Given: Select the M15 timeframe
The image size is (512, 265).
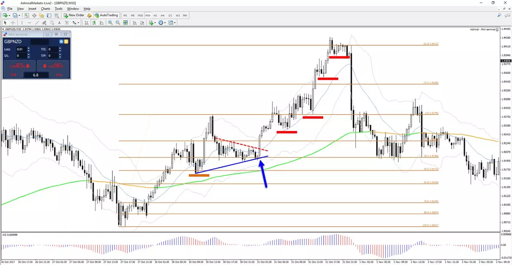Looking at the screenshot, I should tap(140, 15).
